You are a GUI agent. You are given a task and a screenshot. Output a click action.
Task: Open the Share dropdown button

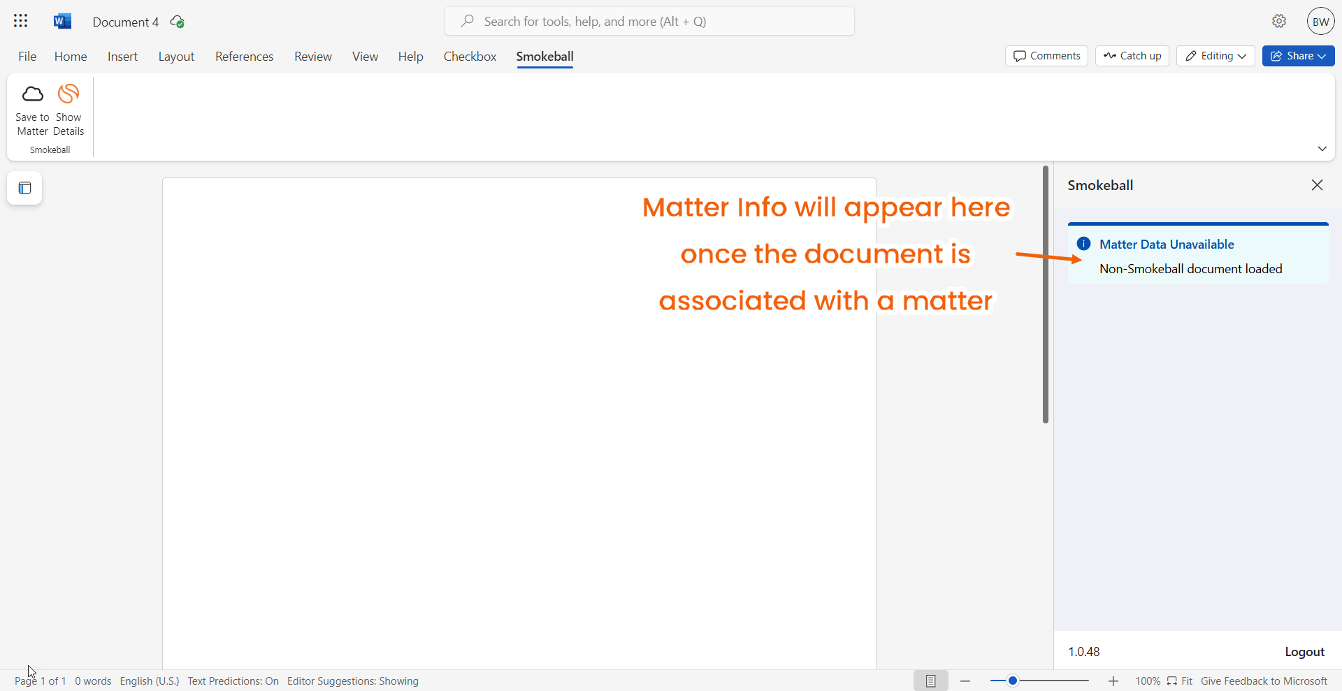click(1298, 56)
